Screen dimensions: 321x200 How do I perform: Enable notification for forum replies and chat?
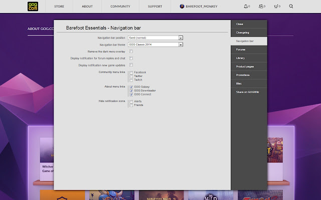tap(131, 58)
